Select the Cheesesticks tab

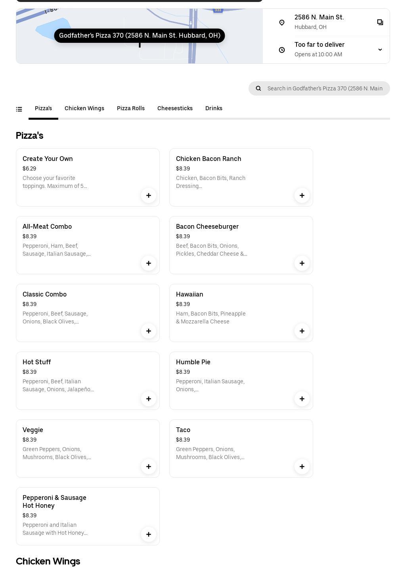point(175,108)
